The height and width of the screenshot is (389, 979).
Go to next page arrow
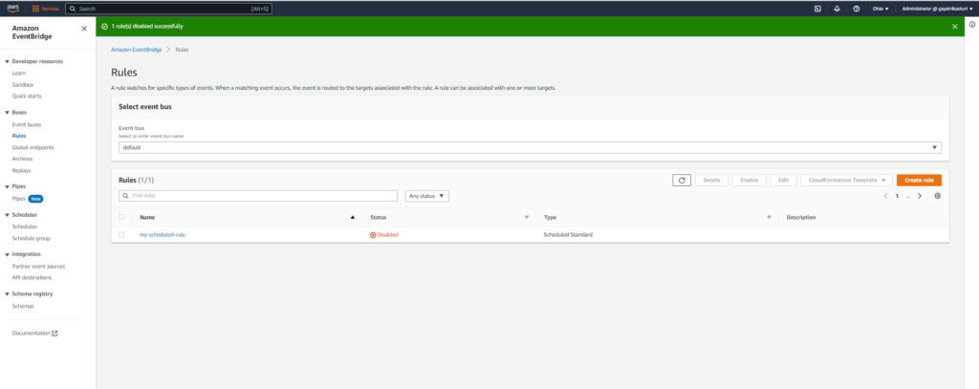click(919, 196)
